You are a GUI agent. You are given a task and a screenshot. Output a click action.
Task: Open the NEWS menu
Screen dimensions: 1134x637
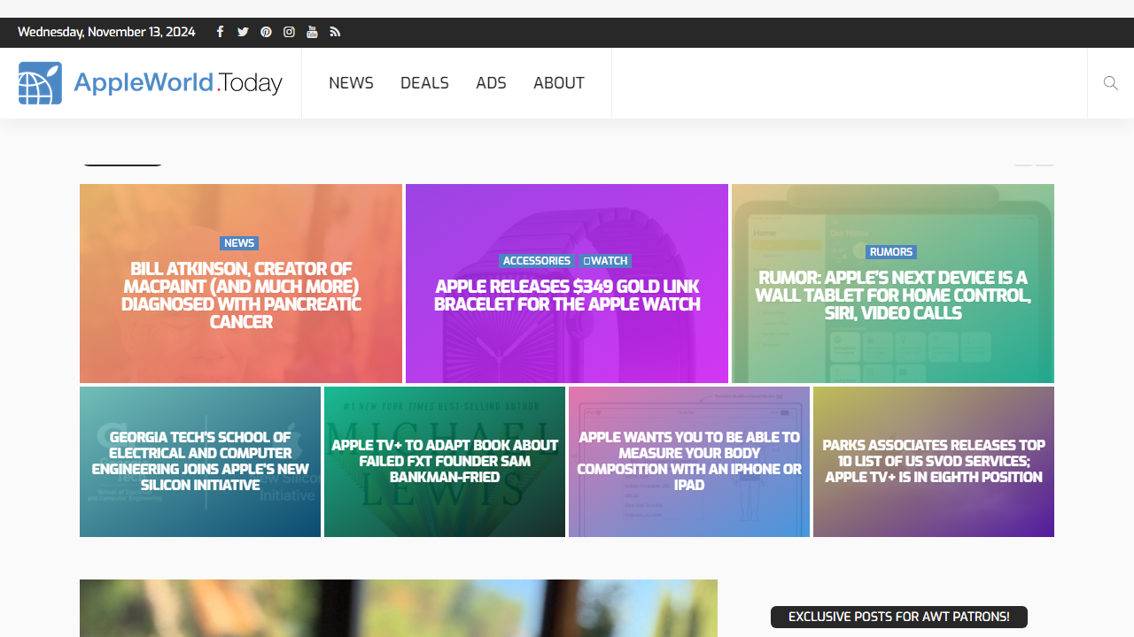tap(351, 83)
